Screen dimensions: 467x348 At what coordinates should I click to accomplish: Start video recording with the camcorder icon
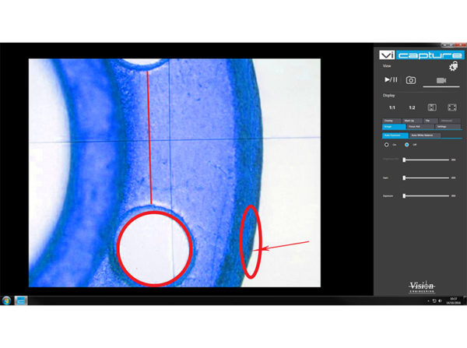point(441,79)
